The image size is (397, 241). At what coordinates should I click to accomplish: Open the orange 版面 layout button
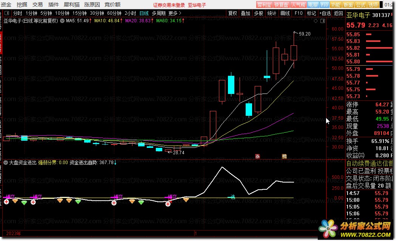click(x=348, y=5)
